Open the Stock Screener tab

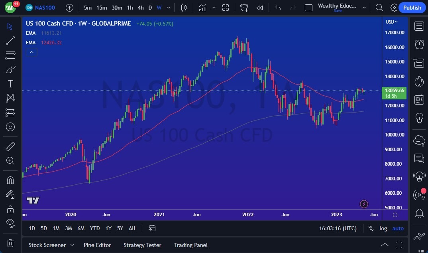pyautogui.click(x=47, y=245)
